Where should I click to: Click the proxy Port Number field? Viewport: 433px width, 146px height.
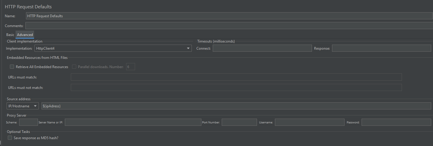(239, 122)
